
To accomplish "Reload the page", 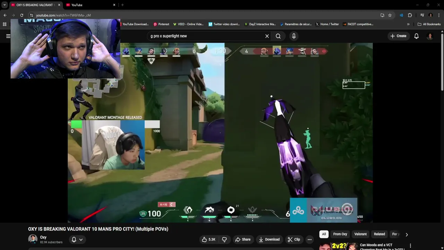I will tap(22, 15).
